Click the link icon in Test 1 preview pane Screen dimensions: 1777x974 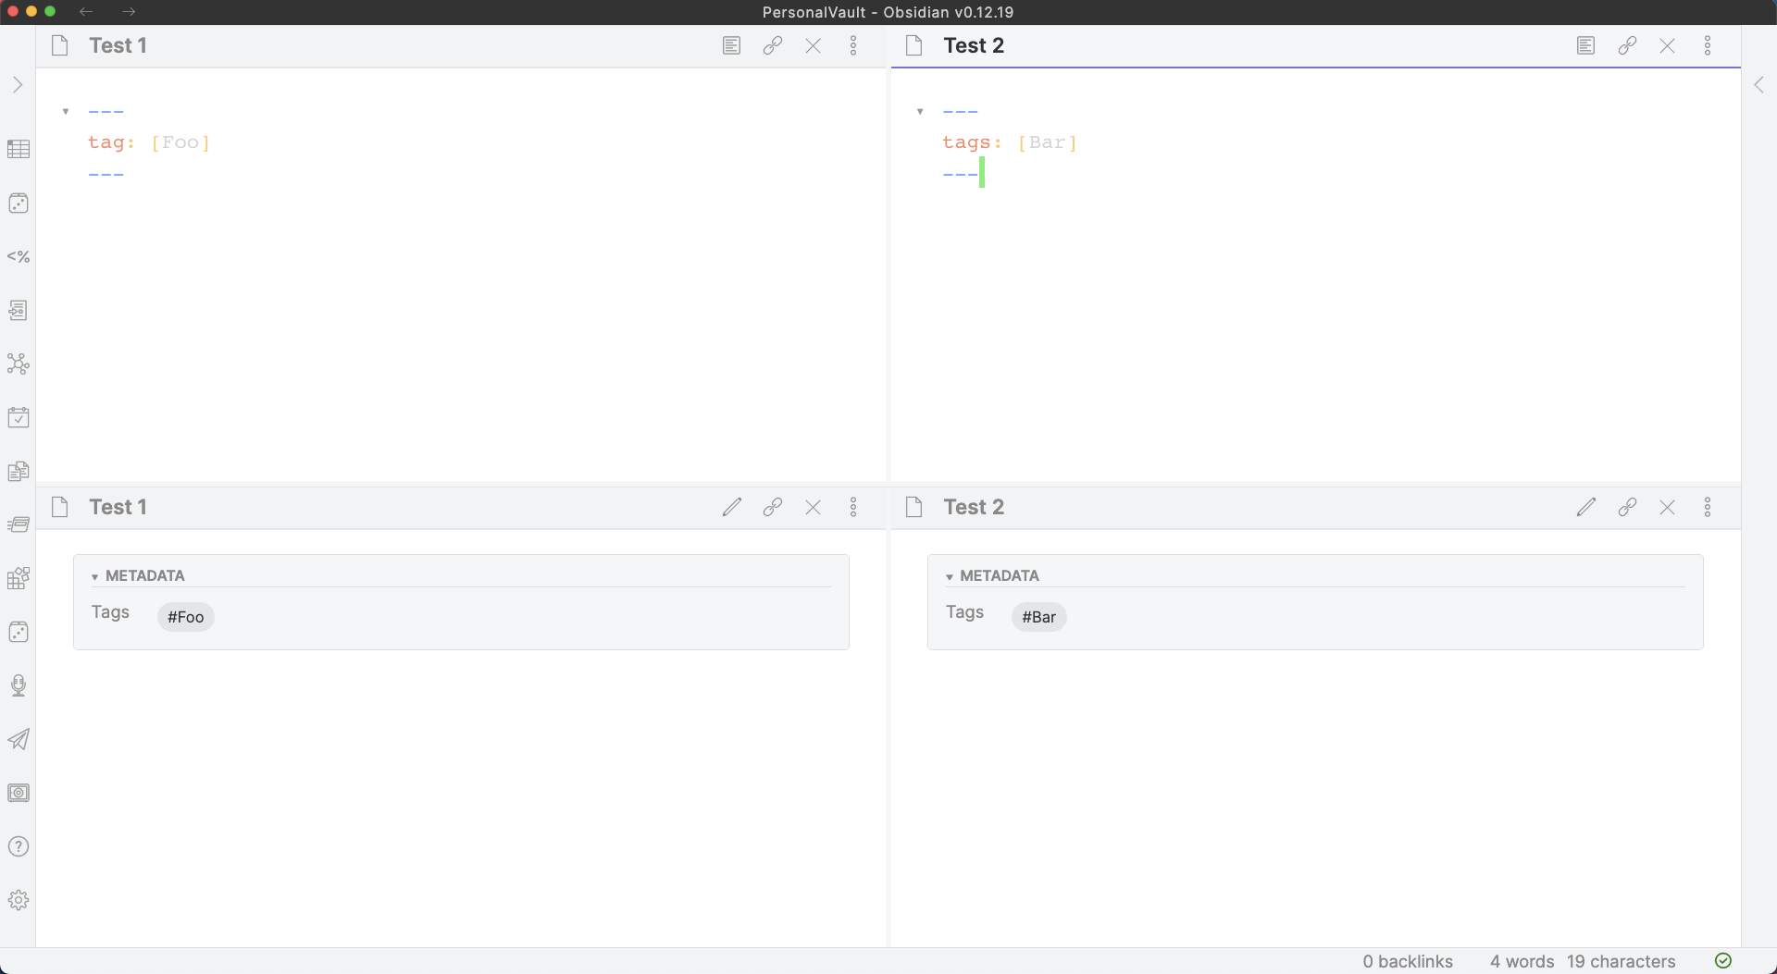pyautogui.click(x=772, y=507)
